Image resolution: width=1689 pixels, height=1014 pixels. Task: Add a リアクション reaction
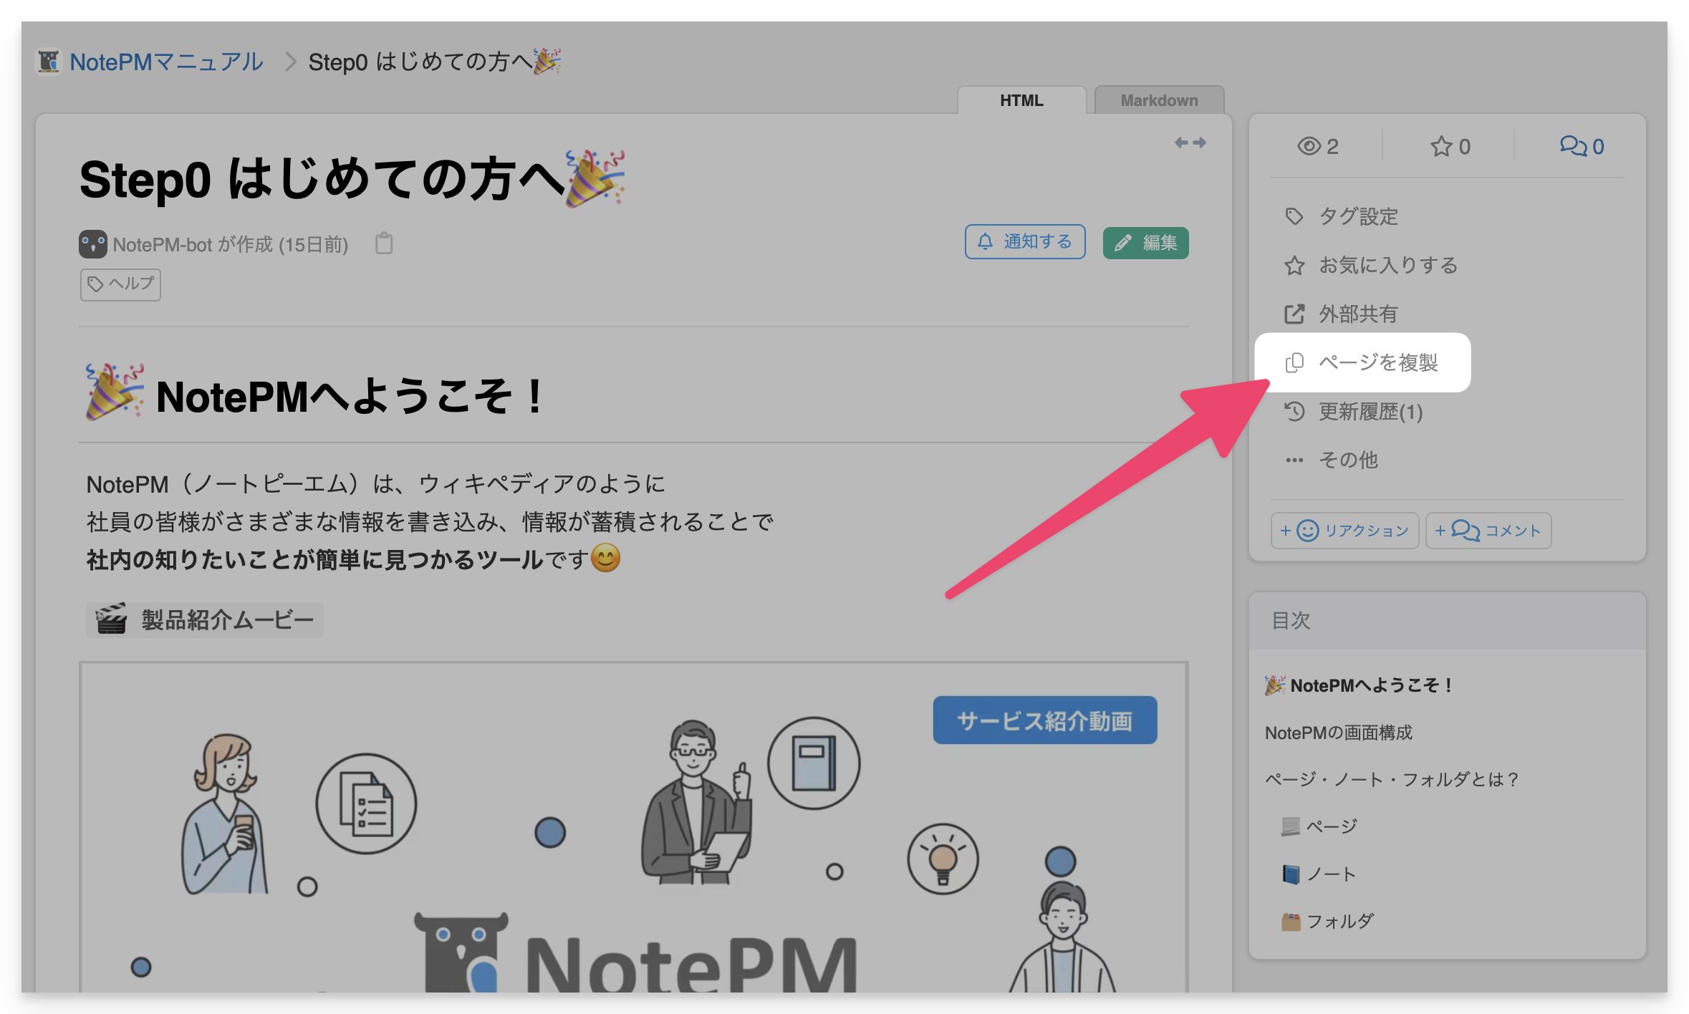tap(1344, 531)
